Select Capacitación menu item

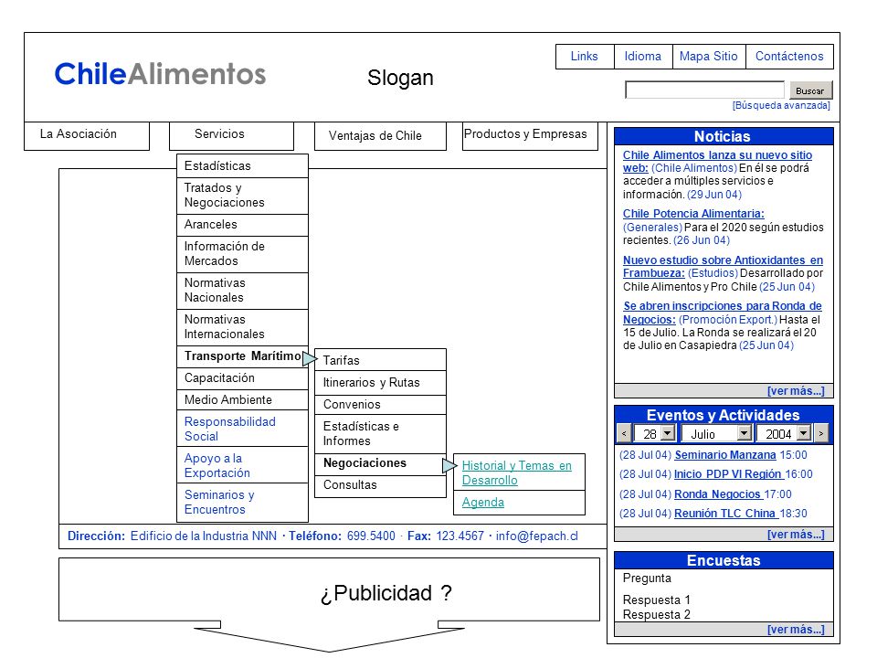click(x=242, y=378)
